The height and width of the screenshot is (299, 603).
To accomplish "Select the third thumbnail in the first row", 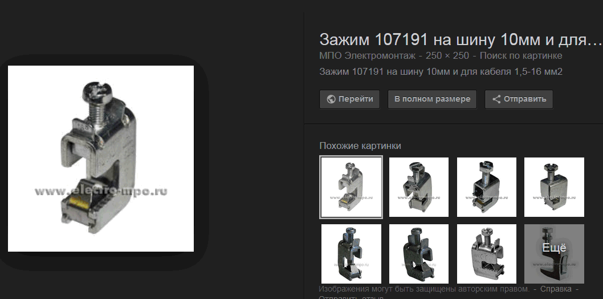I will tap(487, 187).
